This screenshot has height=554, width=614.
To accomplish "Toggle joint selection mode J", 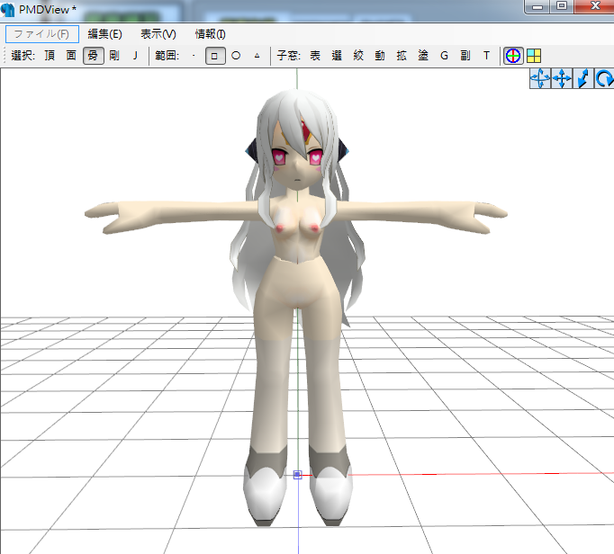I will click(x=135, y=56).
